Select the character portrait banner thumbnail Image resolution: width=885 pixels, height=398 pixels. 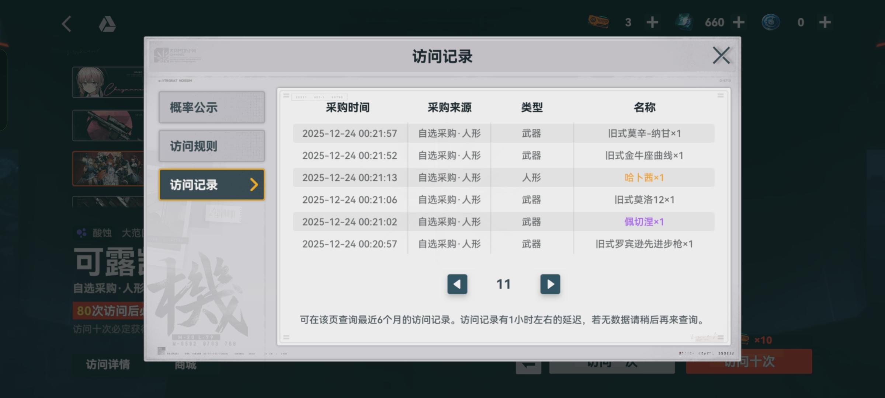pyautogui.click(x=108, y=82)
